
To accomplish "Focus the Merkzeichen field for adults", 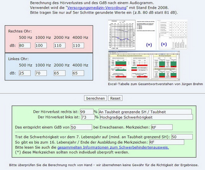I will click(x=162, y=127).
